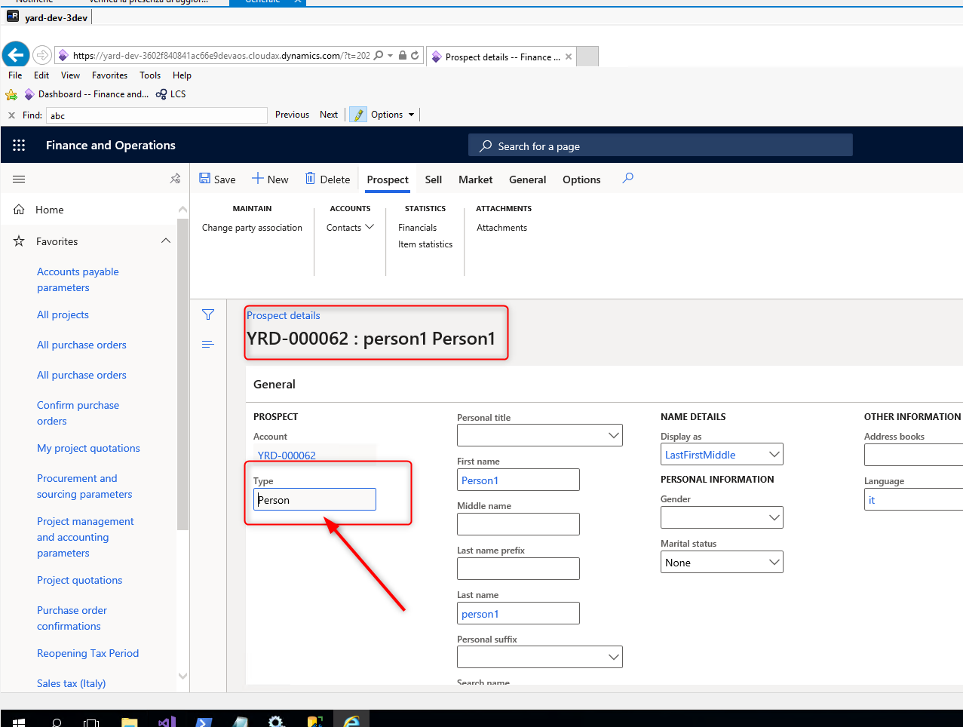Viewport: 963px width, 727px height.
Task: Switch to the Prospect tab
Action: (388, 179)
